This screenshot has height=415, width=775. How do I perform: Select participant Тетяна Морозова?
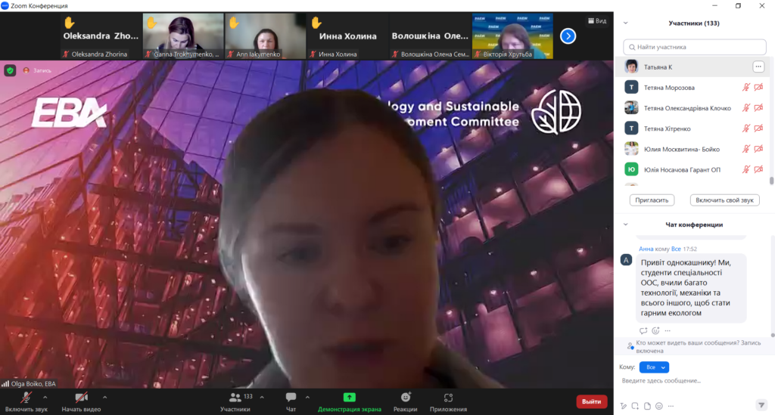(692, 88)
